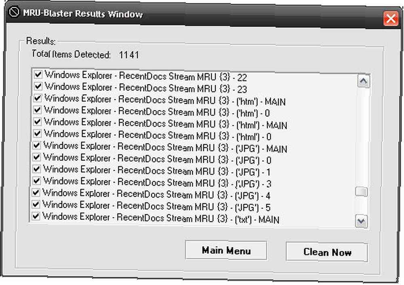Image resolution: width=404 pixels, height=285 pixels.
Task: Toggle checkbox for ('JPG') - 4 entry
Action: pyautogui.click(x=36, y=192)
